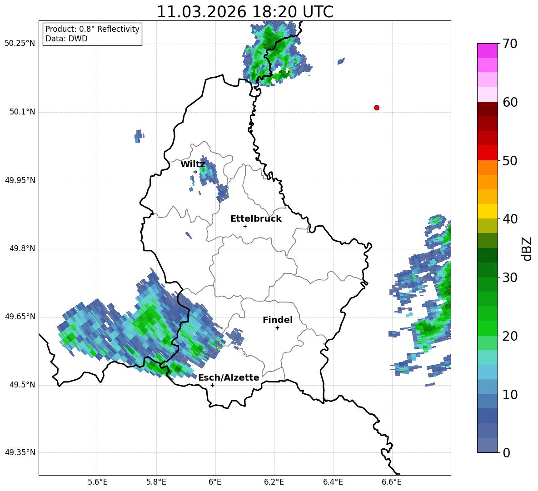The width and height of the screenshot is (538, 491).
Task: Click the Wiltz city label
Action: [193, 164]
